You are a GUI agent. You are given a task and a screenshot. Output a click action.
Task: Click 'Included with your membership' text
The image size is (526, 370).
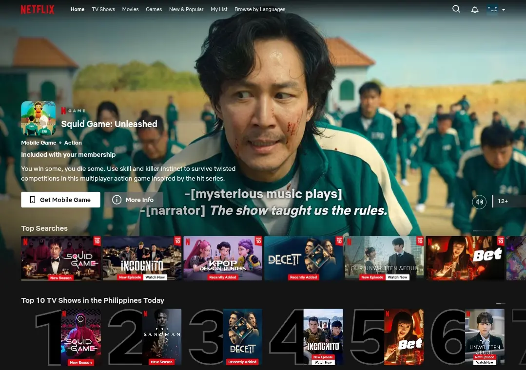click(68, 154)
